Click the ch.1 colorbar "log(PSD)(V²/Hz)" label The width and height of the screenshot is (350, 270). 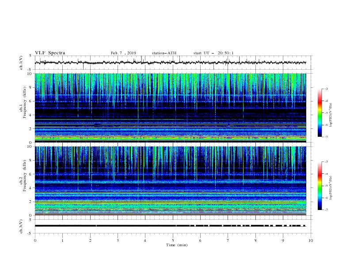pyautogui.click(x=331, y=115)
